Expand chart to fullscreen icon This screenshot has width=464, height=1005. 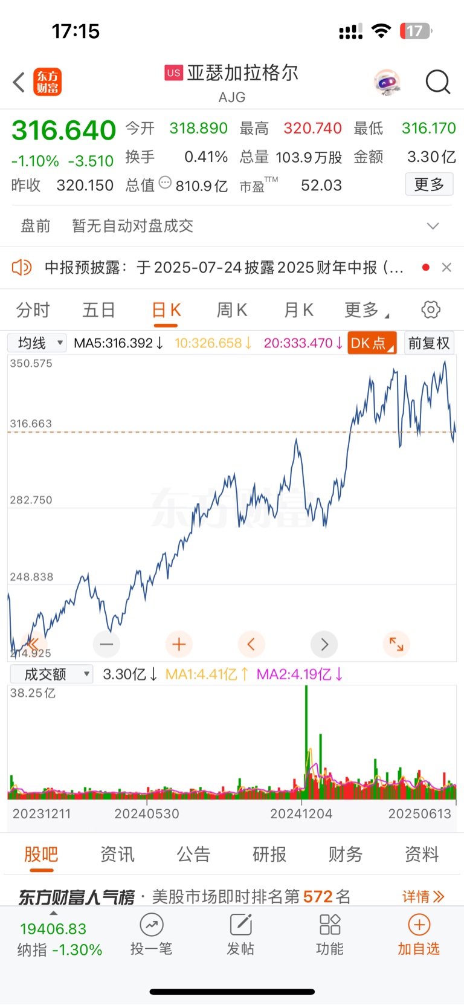(x=396, y=644)
